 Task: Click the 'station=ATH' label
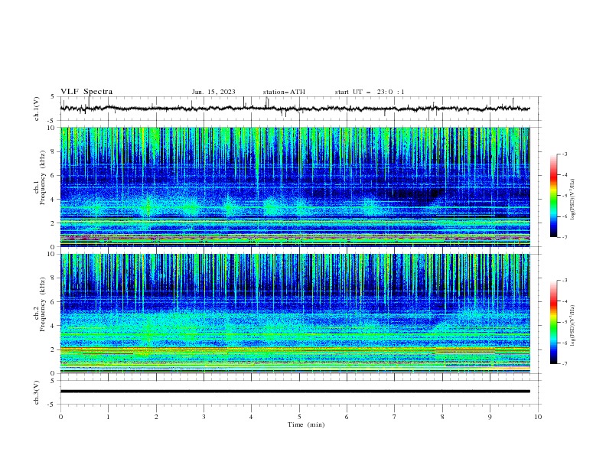pos(284,92)
